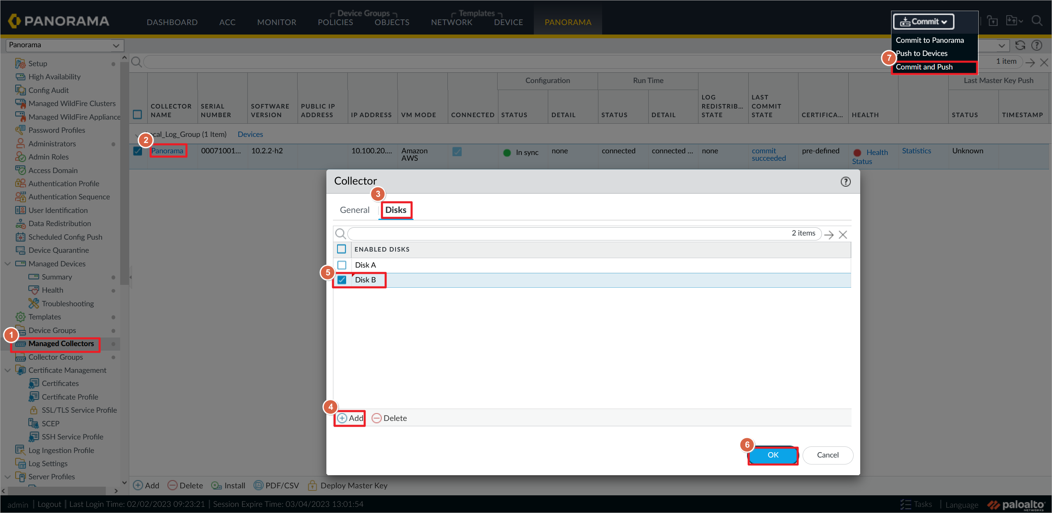Click the disk list search magnifier icon
Screen dimensions: 1052x513
tap(340, 234)
